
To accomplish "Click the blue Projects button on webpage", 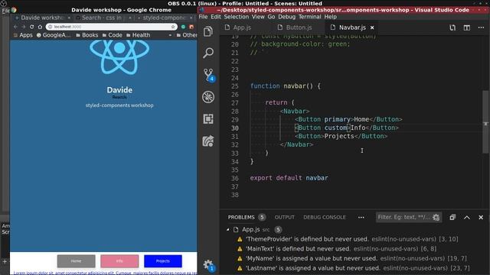I will [163, 261].
